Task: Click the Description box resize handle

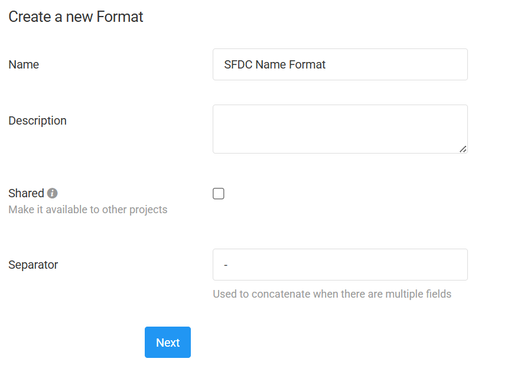Action: coord(463,149)
